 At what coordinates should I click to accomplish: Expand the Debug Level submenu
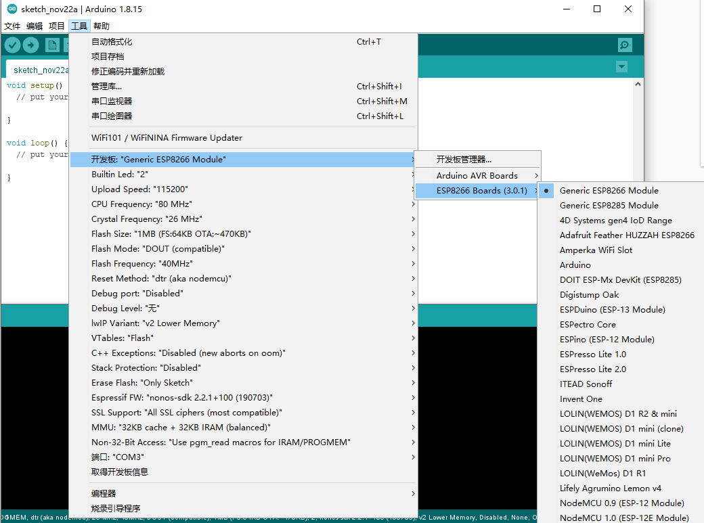click(244, 308)
